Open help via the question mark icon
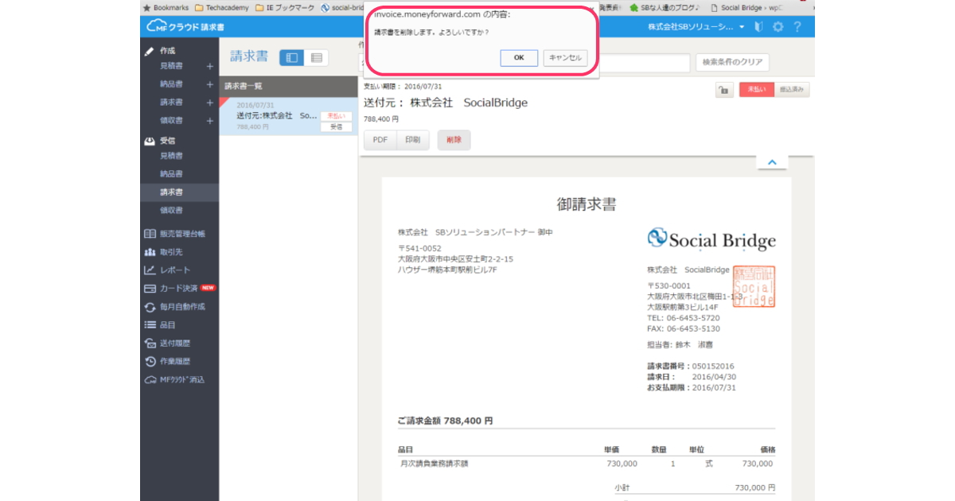This screenshot has height=501, width=955. [797, 27]
